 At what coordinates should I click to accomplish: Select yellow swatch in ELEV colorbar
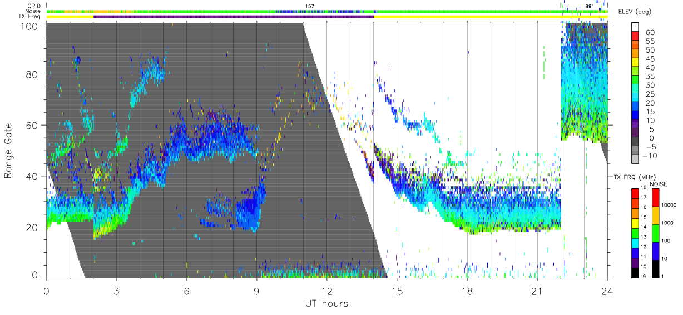click(x=636, y=62)
